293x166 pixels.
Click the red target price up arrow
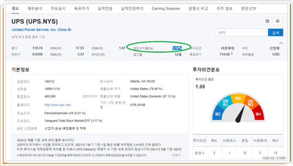tap(232, 54)
